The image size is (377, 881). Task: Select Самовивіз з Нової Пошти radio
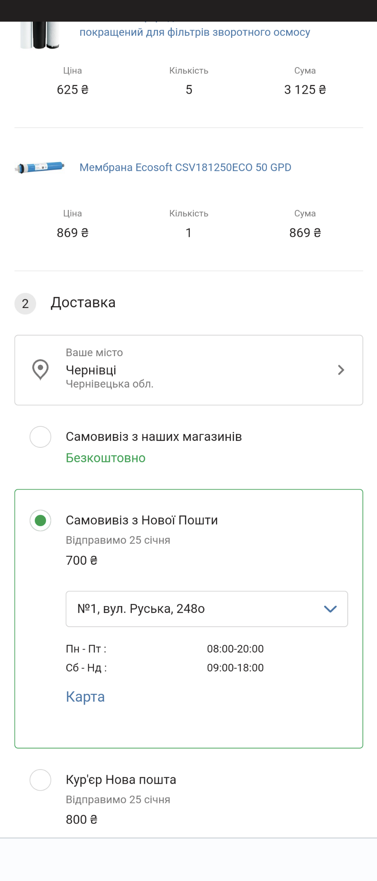click(40, 521)
